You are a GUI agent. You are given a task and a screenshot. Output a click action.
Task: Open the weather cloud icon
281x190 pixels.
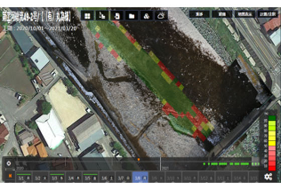[x=161, y=16]
